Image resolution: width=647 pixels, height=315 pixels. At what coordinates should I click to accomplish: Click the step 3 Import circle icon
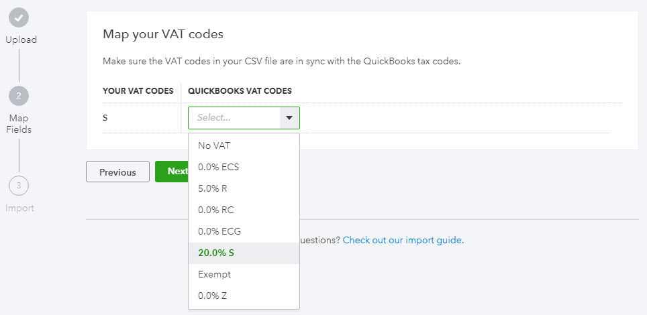19,186
